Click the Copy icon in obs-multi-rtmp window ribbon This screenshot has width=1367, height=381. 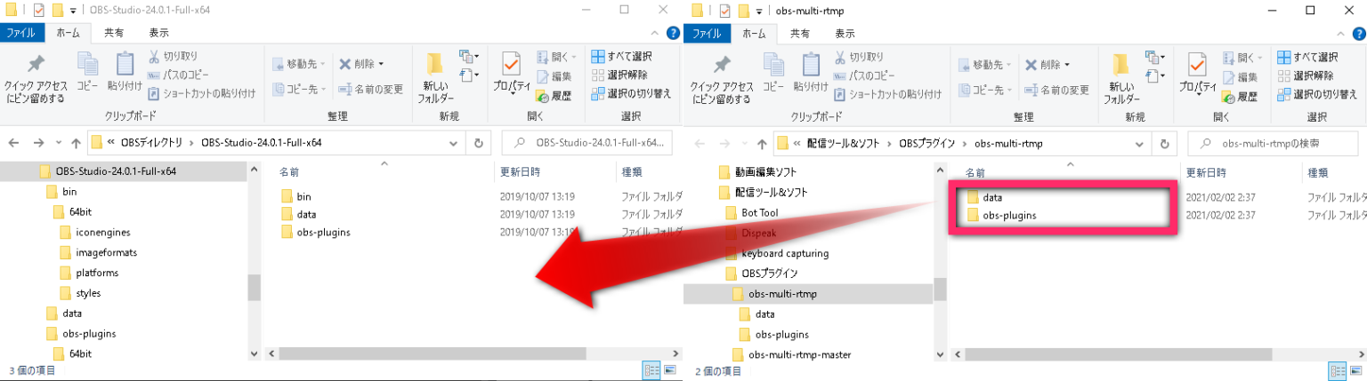tap(773, 72)
